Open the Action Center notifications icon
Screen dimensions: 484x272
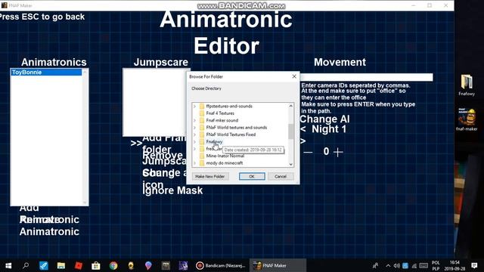[x=474, y=265]
